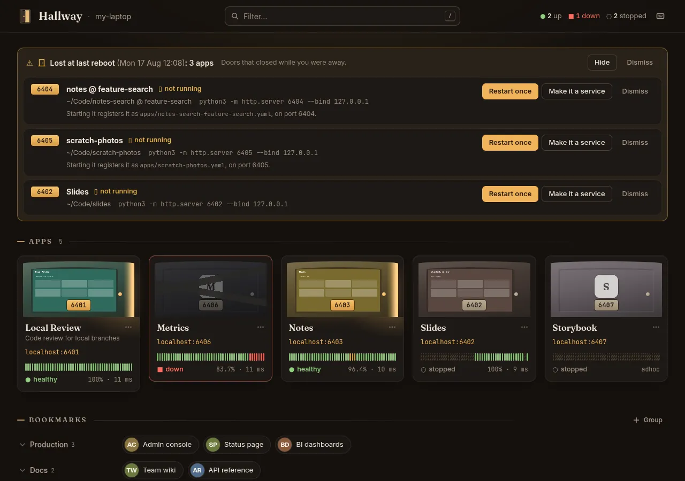Open the Metrics card's three-dot menu
The height and width of the screenshot is (481, 685).
(x=261, y=327)
